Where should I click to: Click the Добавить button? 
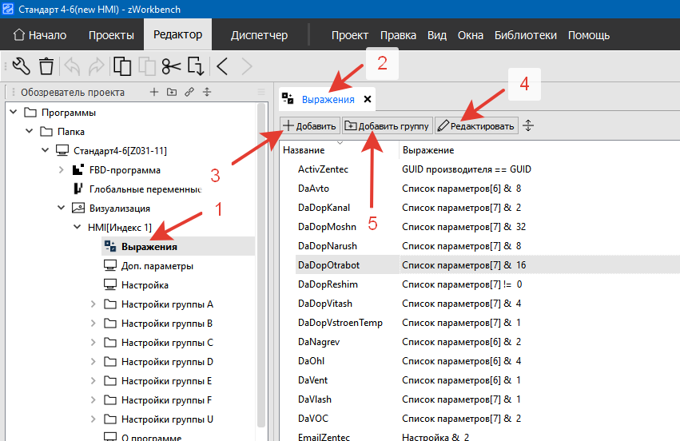click(309, 125)
